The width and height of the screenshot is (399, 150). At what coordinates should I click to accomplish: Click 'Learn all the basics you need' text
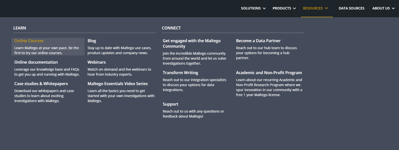(121, 96)
